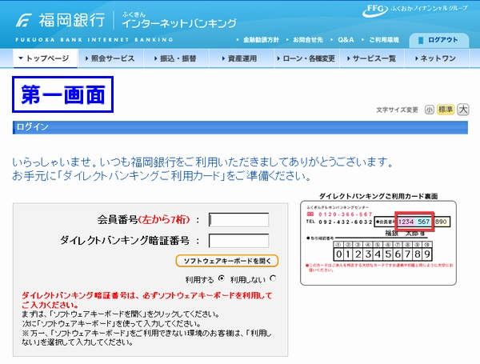Set text size to 大
The image size is (480, 364).
point(463,110)
